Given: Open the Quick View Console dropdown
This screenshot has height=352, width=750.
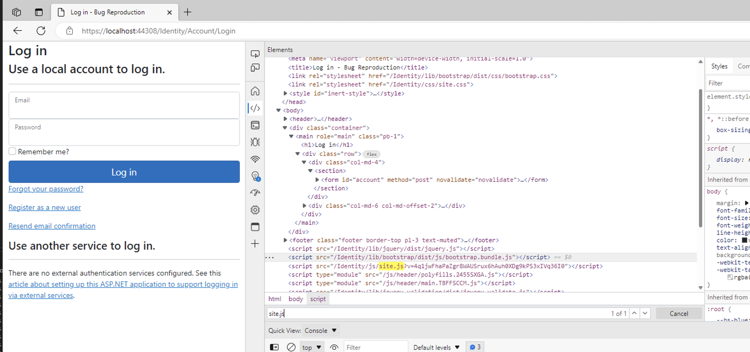Looking at the screenshot, I should point(321,331).
